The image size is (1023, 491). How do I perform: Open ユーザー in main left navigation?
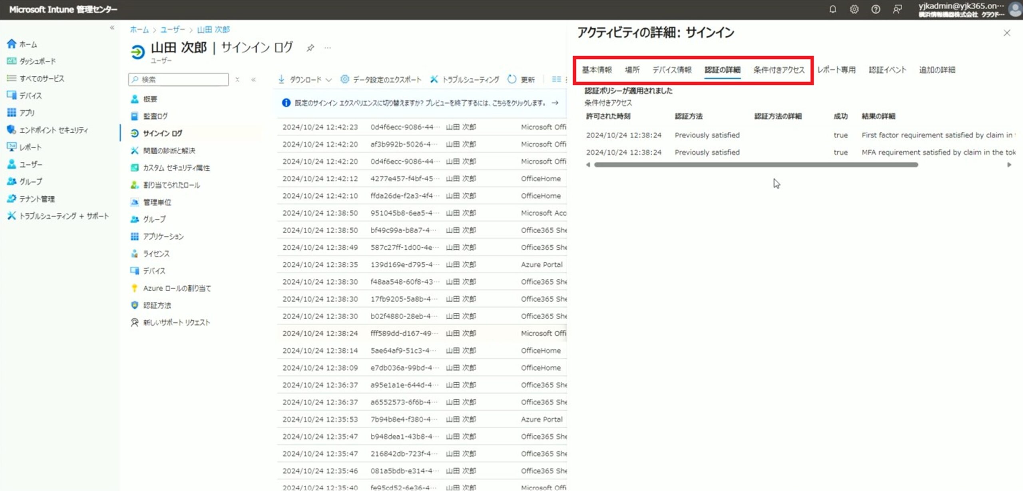pyautogui.click(x=24, y=164)
